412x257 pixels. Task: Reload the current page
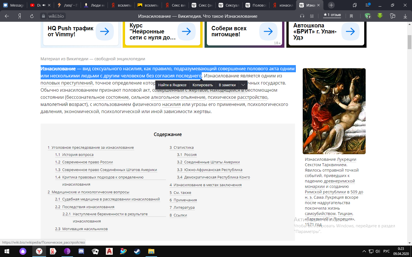click(32, 16)
